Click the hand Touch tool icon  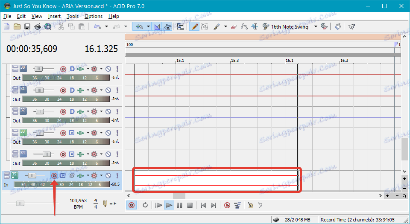[x=338, y=26]
